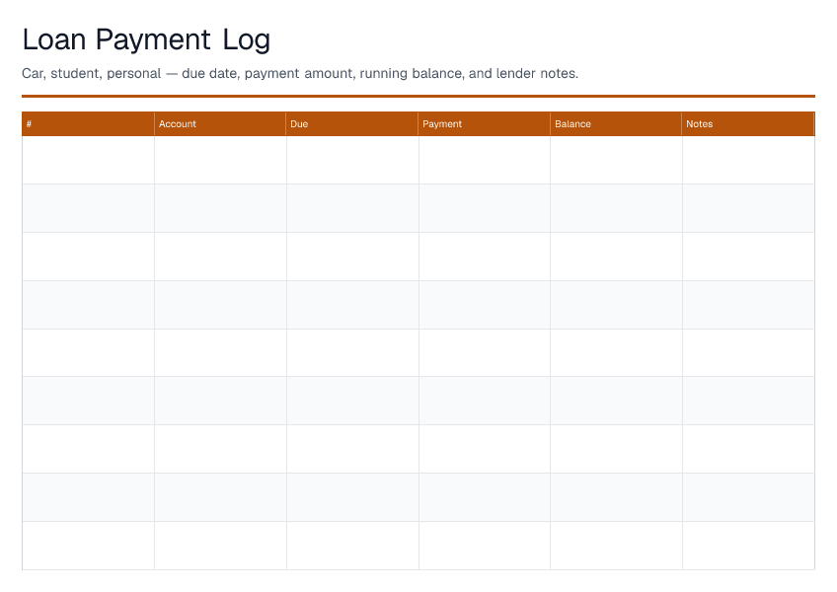837x592 pixels.
Task: Click the Loan Payment Log title
Action: click(146, 40)
